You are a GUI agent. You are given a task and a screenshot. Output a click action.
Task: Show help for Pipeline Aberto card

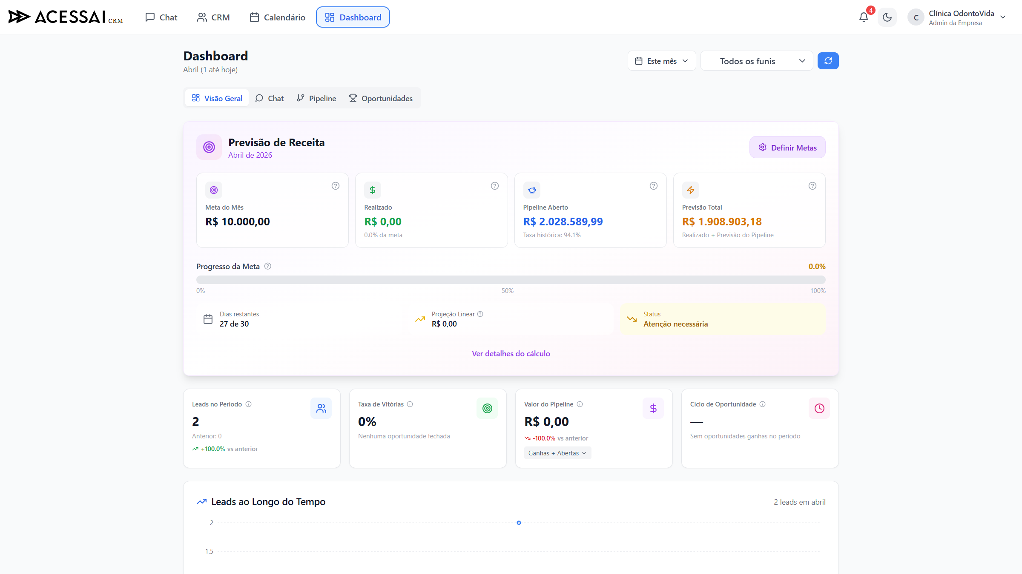[x=654, y=186]
